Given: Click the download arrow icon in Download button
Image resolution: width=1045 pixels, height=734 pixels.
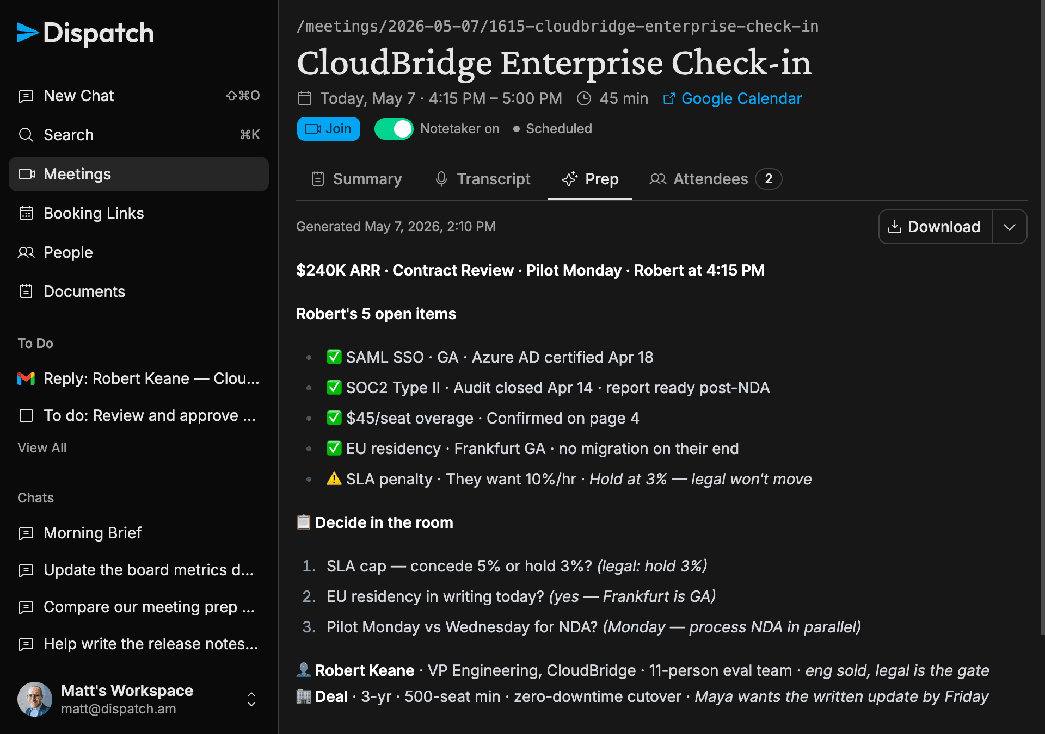Looking at the screenshot, I should tap(895, 227).
